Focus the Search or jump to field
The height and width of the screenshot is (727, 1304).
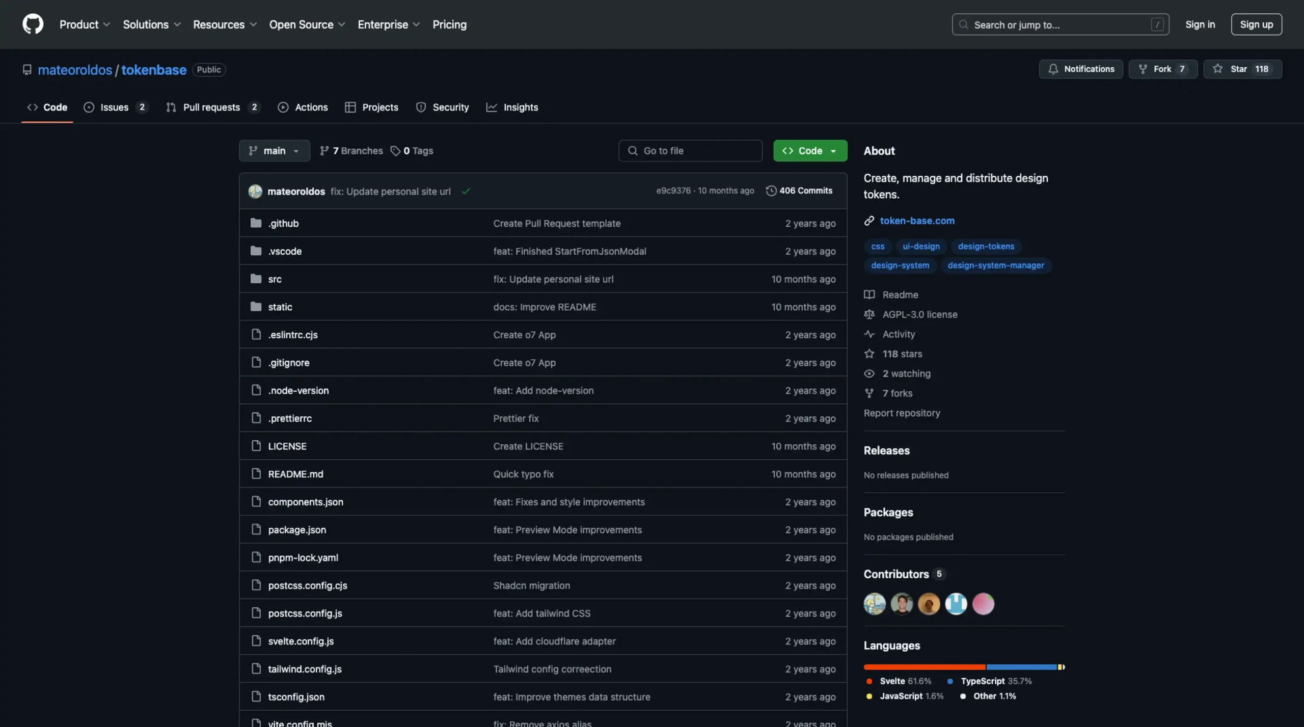pyautogui.click(x=1061, y=24)
